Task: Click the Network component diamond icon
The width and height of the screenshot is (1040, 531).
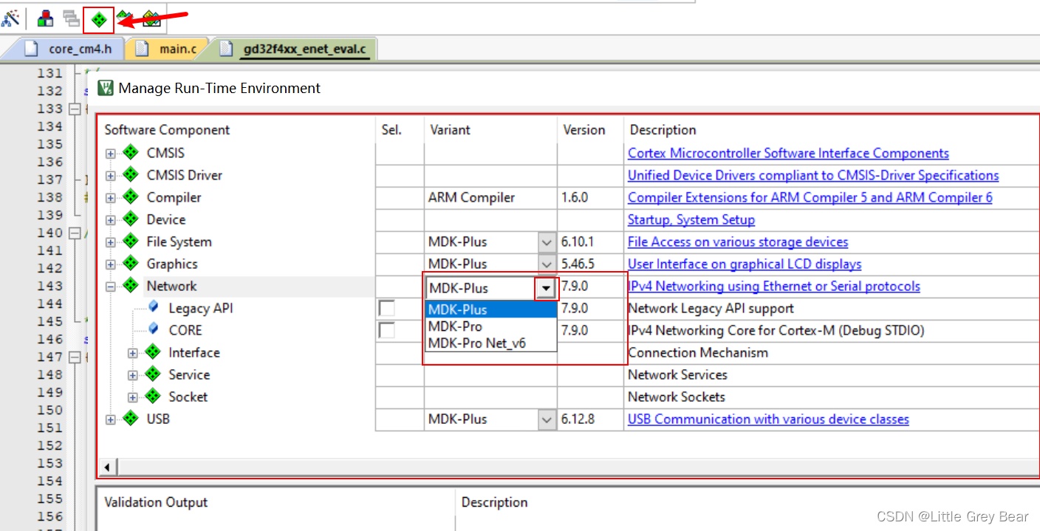Action: (131, 286)
